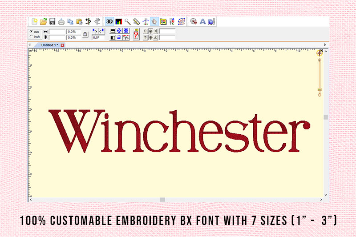The image size is (356, 237).
Task: Click the blue save stitch file icon
Action: (x=212, y=21)
